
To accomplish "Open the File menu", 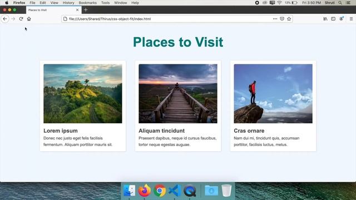I will coord(32,3).
